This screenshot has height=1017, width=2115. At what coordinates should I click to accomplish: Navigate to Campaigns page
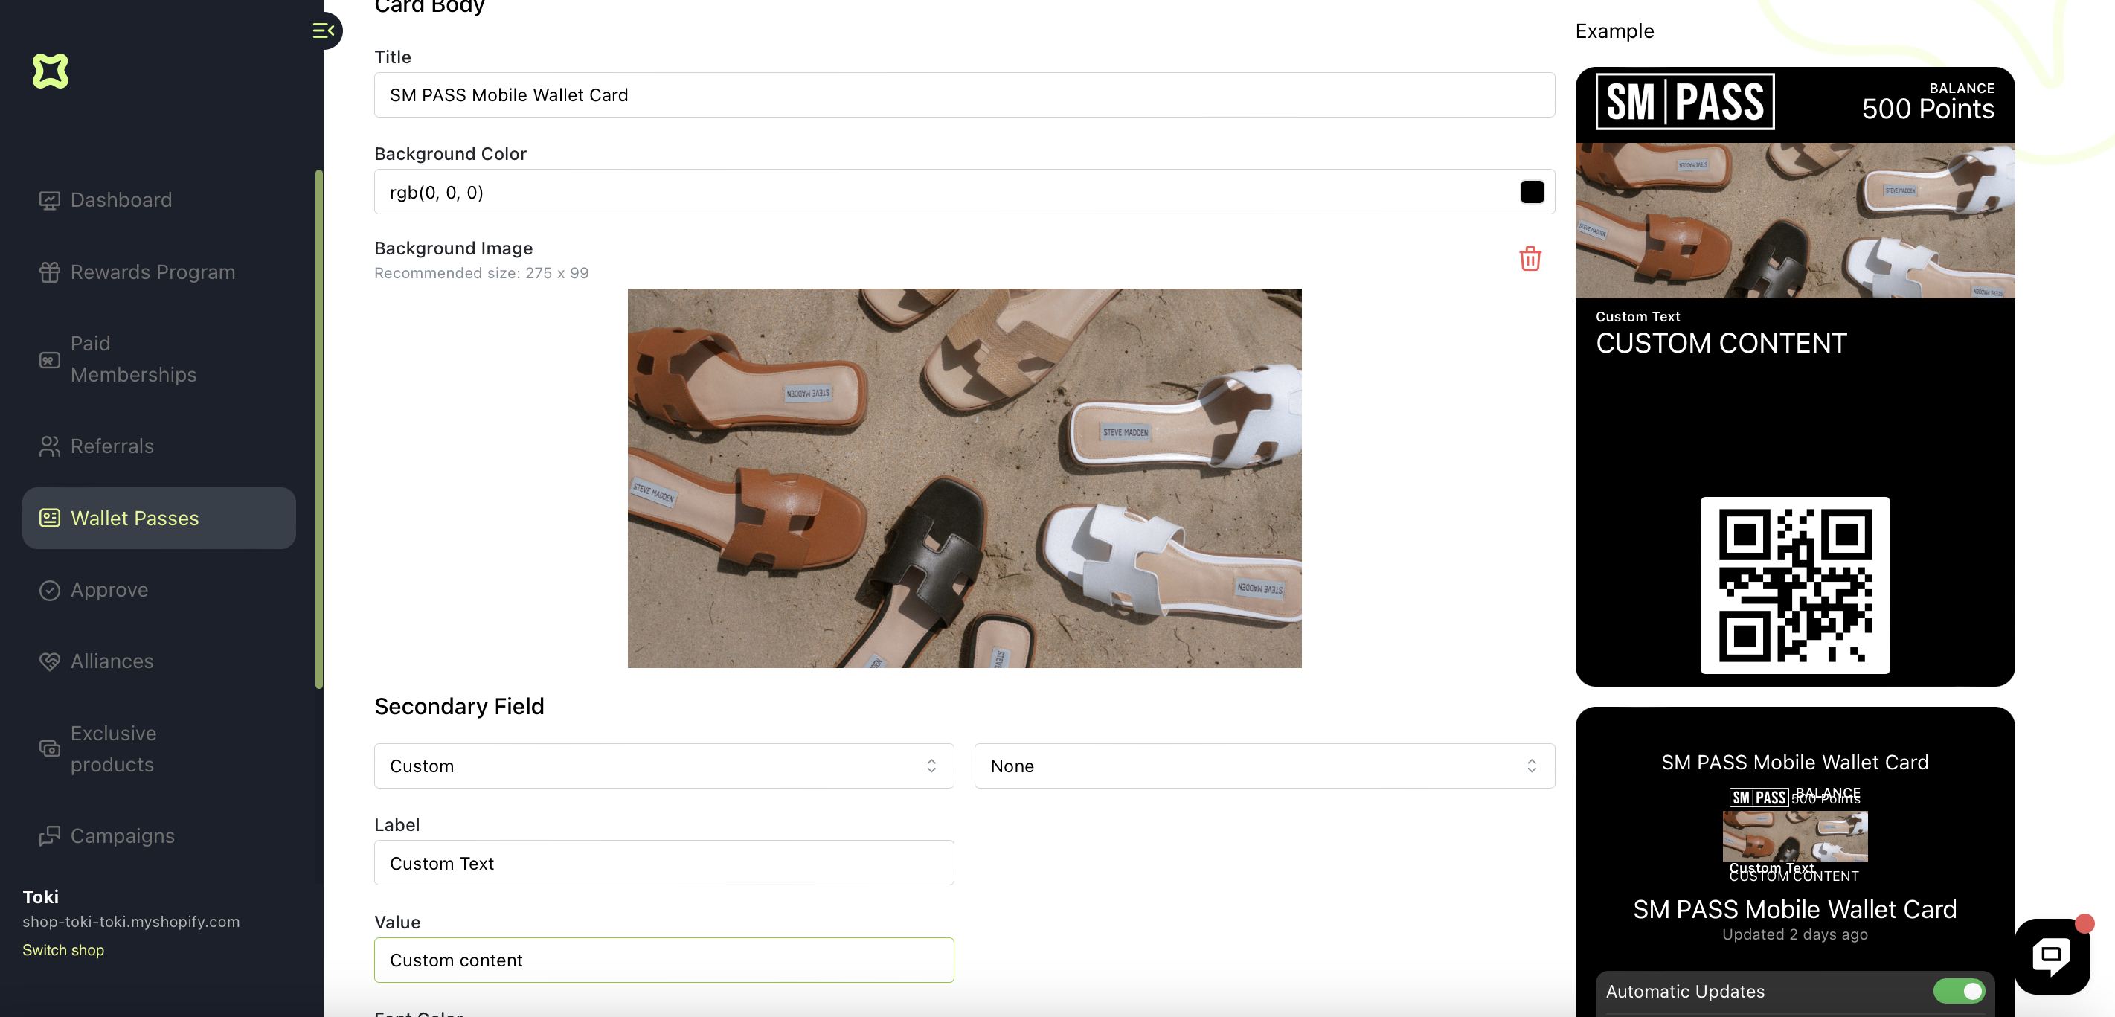(122, 835)
